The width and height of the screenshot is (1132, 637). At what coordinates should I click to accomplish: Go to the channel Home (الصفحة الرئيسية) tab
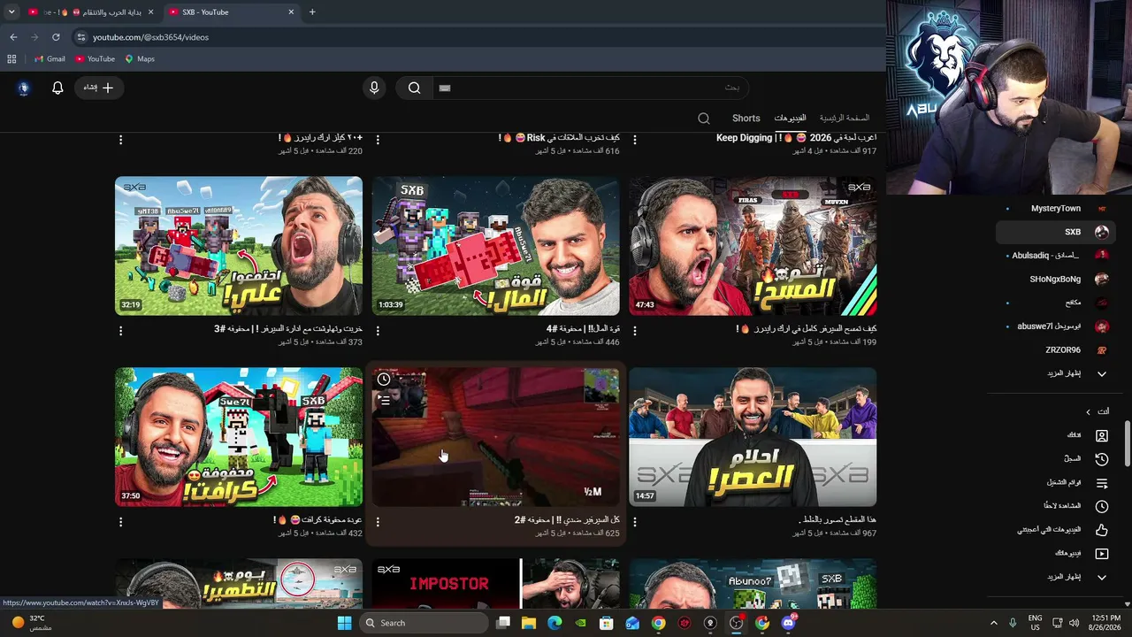coord(844,119)
